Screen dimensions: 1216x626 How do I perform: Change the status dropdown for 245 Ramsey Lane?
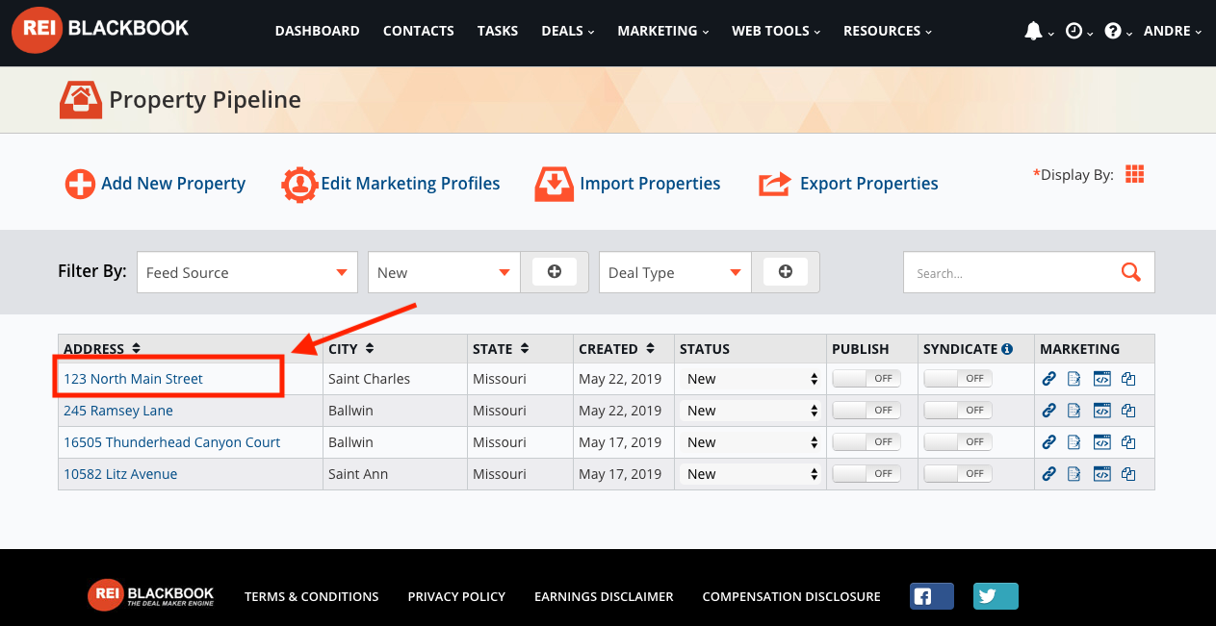751,411
